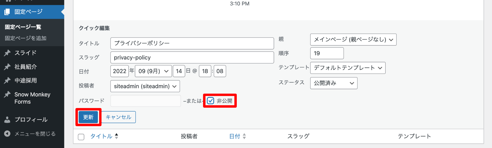Click the 日付 column sort arrows
The height and width of the screenshot is (148, 492).
click(x=244, y=136)
